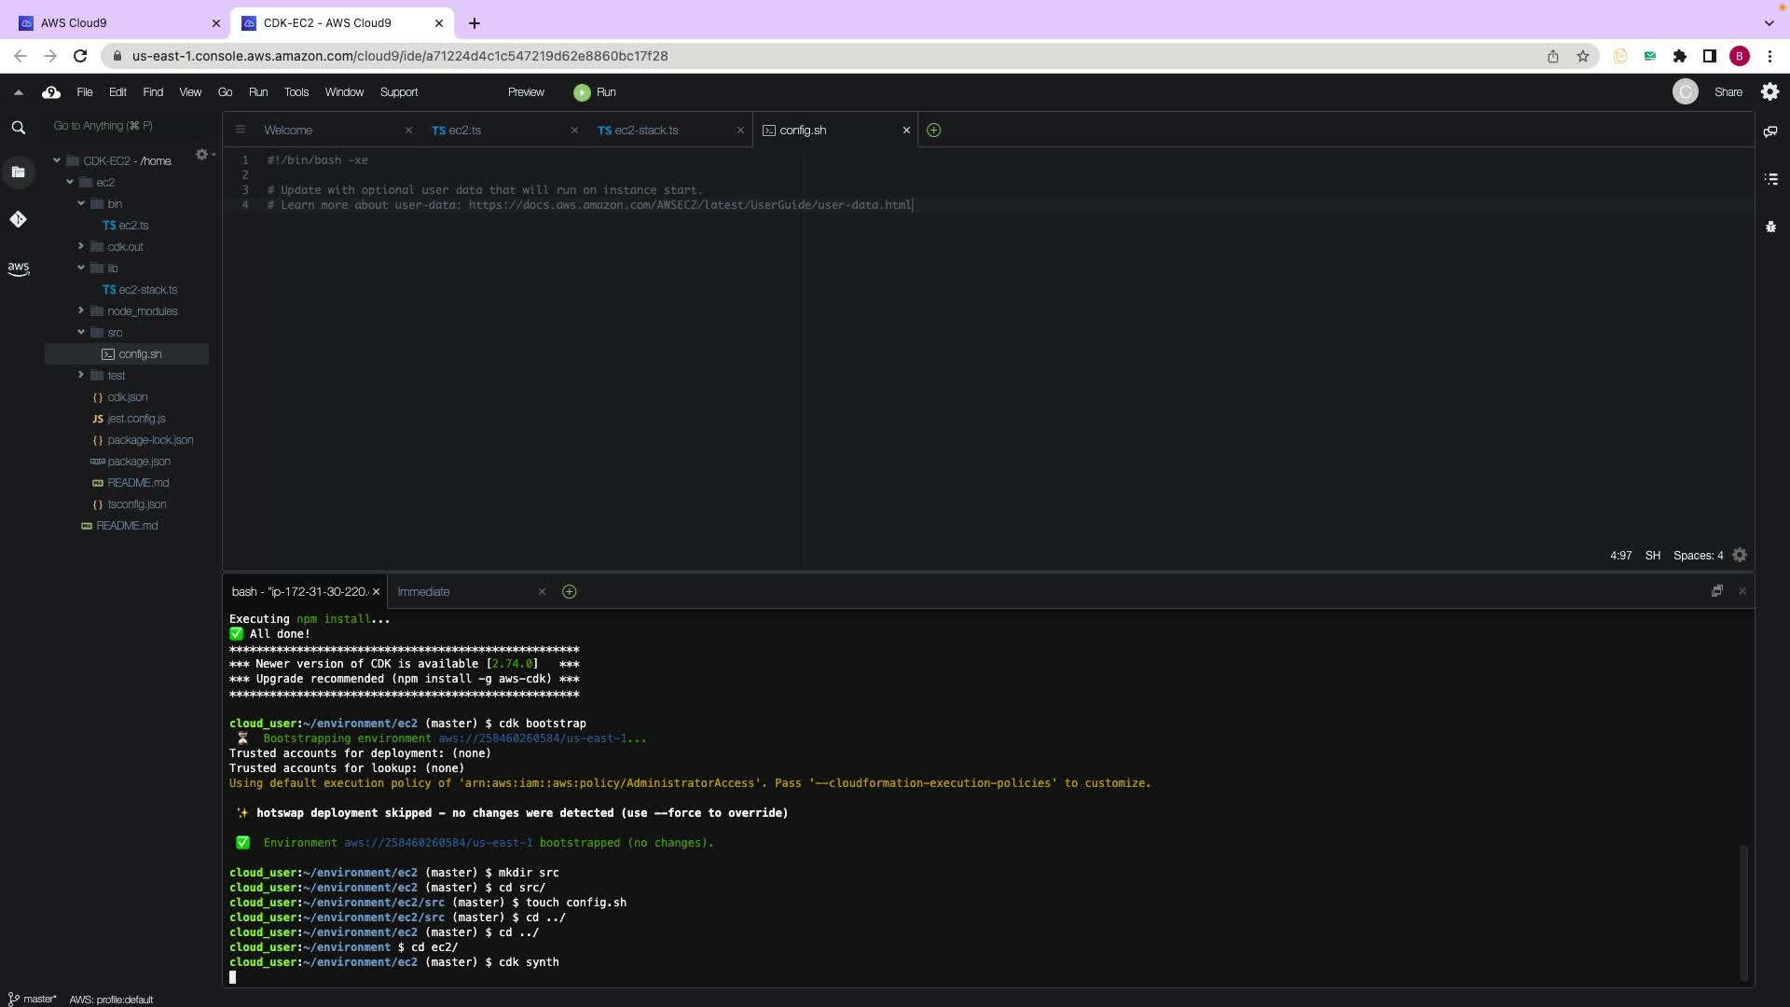1790x1007 pixels.
Task: Toggle the SH syntax mode selector
Action: pos(1652,556)
